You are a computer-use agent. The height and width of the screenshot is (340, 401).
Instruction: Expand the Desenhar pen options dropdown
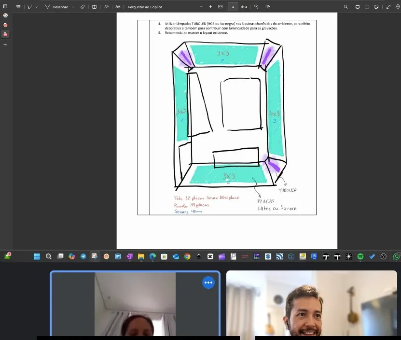point(73,7)
